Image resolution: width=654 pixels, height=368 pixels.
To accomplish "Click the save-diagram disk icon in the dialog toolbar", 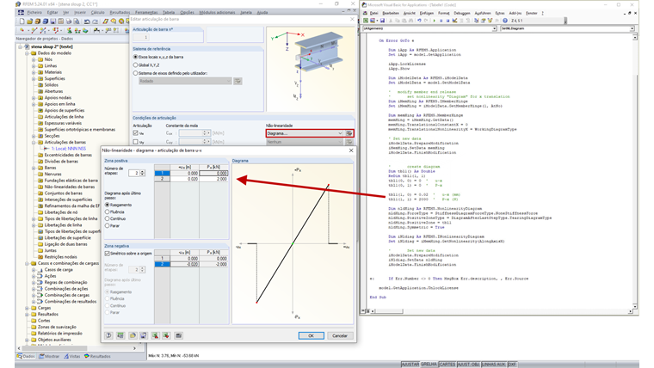I will pos(144,335).
